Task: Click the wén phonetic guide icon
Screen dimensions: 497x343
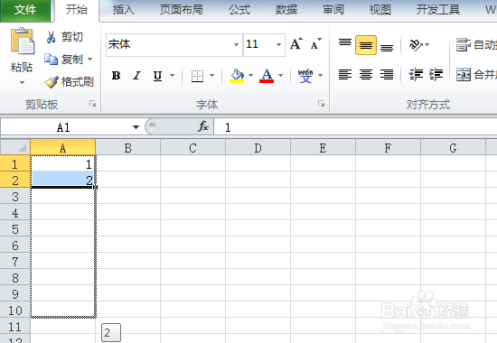Action: point(305,76)
